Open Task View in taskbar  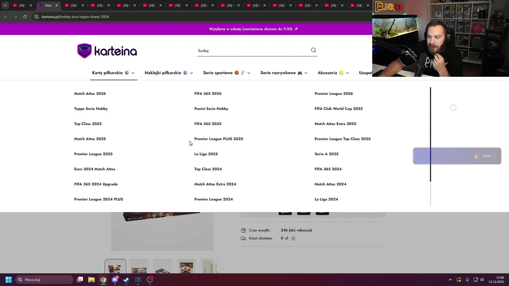click(80, 280)
